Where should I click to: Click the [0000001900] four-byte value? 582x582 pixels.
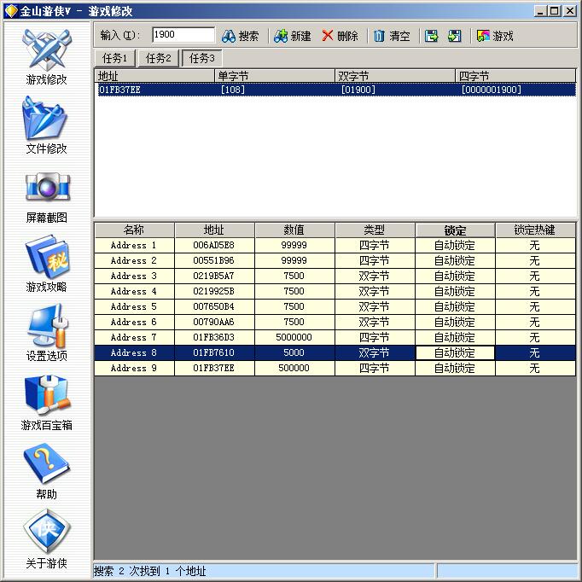point(491,90)
